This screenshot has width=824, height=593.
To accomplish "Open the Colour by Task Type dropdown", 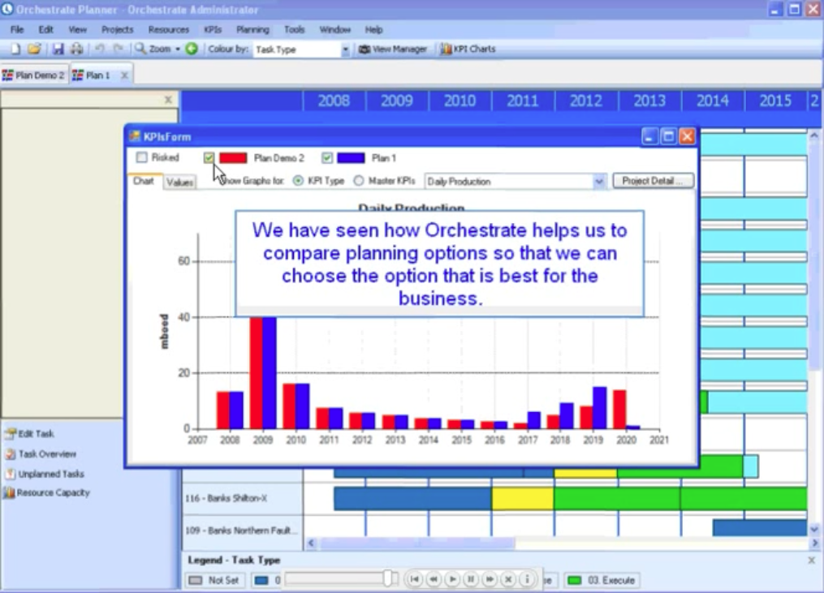I will [x=345, y=49].
